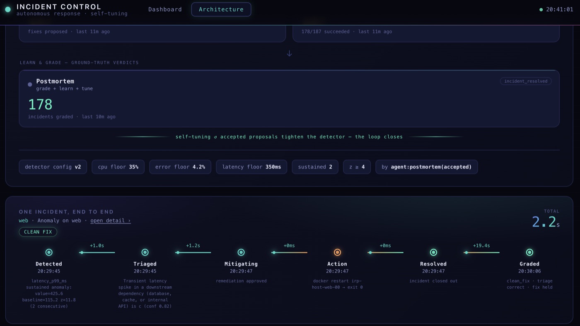Click the Detected label text
580x326 pixels.
point(49,264)
